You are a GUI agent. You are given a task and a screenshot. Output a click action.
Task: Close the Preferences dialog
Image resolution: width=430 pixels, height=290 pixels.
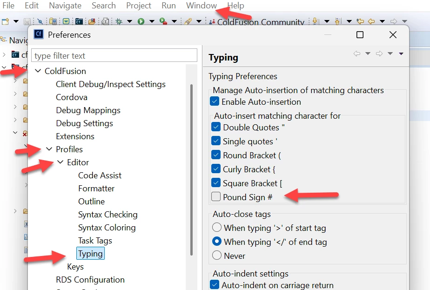coord(393,35)
